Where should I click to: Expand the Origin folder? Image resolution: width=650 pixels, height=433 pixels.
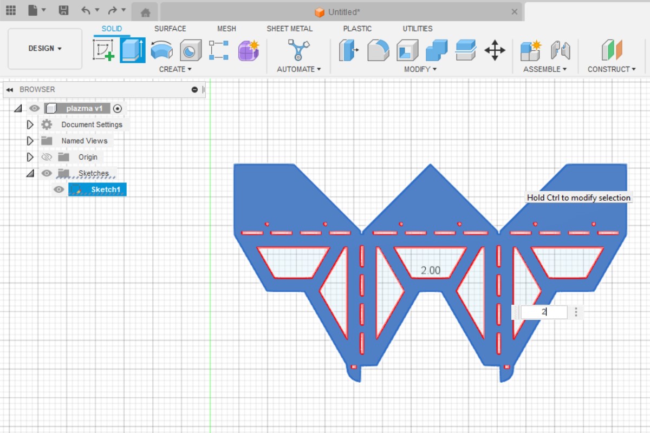[30, 158]
